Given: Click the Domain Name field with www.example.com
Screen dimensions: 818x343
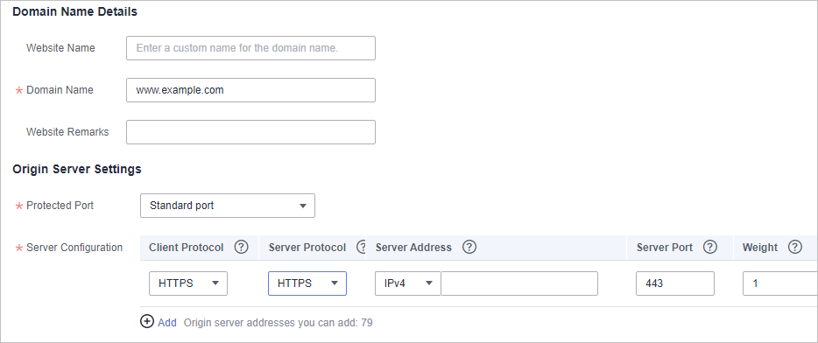Looking at the screenshot, I should pos(250,90).
